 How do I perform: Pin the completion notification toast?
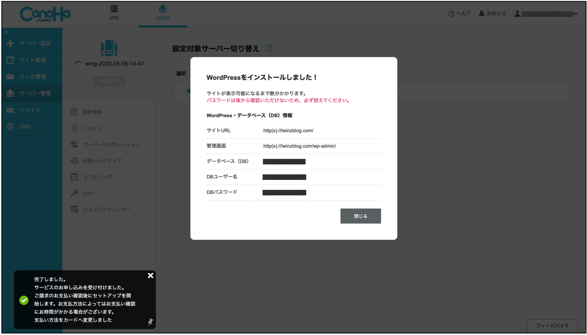(x=150, y=322)
